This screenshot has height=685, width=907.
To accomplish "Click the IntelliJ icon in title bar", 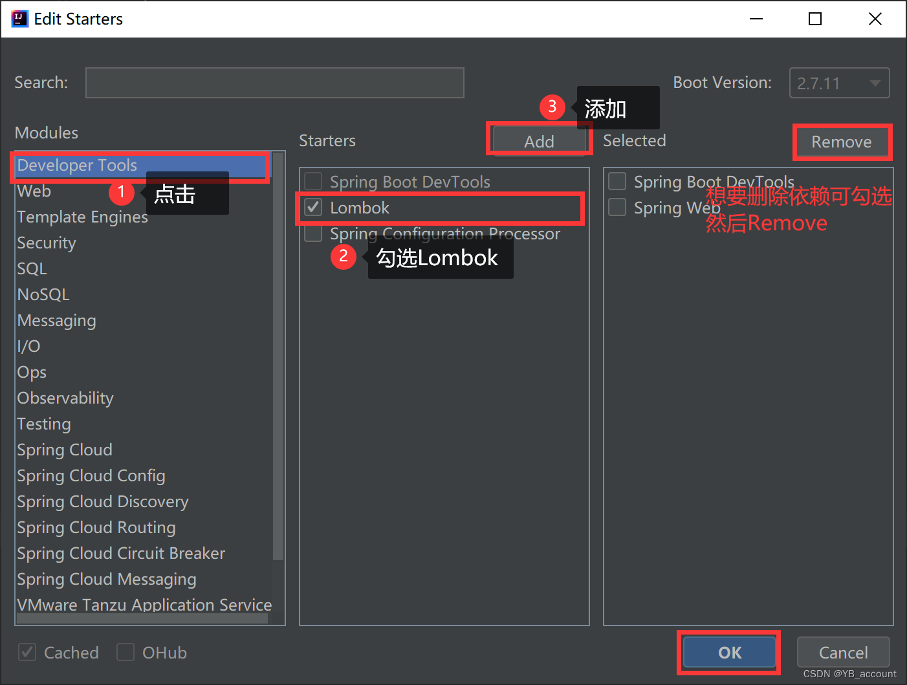I will pos(20,19).
